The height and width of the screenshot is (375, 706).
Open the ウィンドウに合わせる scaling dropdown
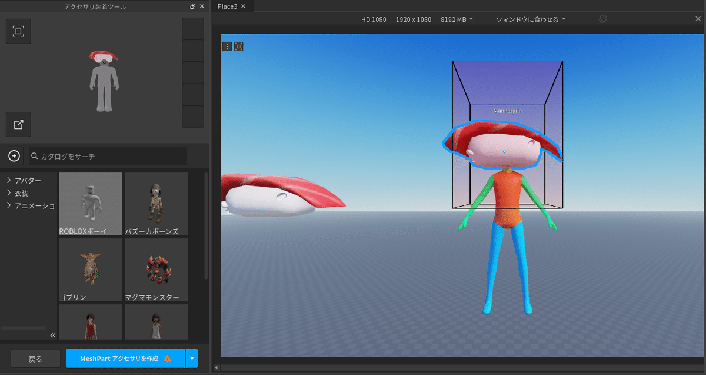tap(531, 19)
